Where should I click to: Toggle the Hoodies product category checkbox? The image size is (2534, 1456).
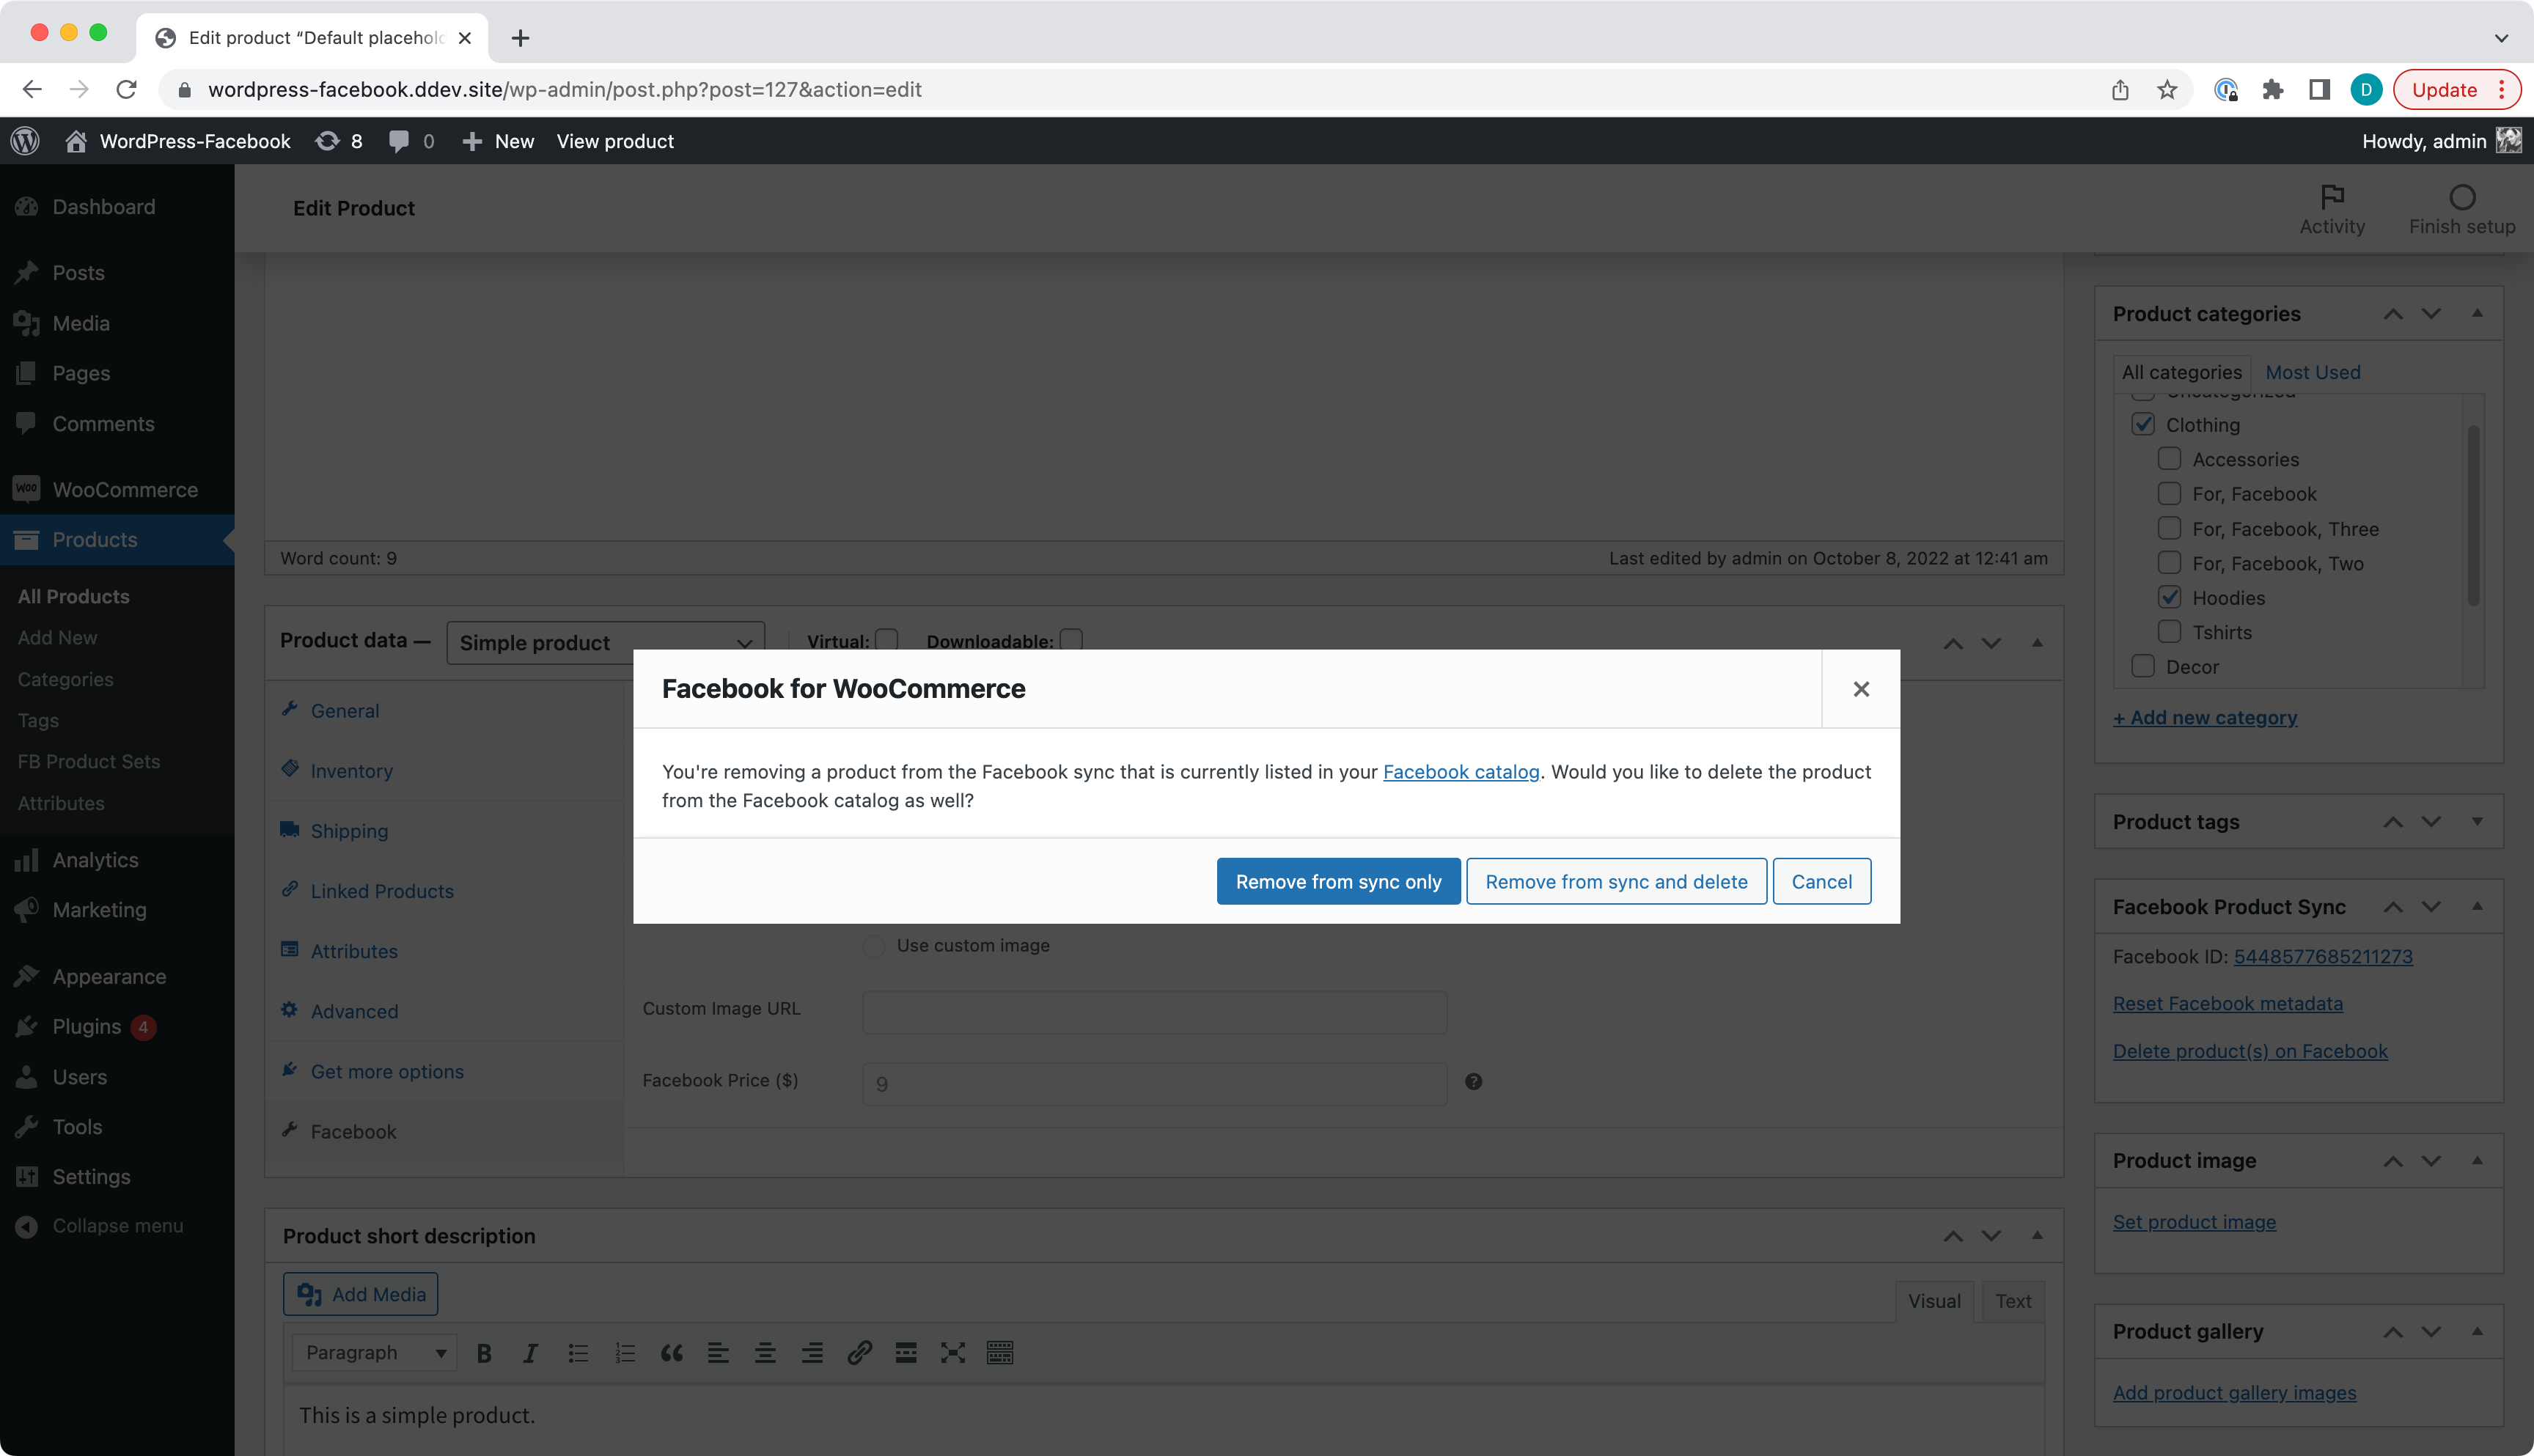pyautogui.click(x=2170, y=597)
